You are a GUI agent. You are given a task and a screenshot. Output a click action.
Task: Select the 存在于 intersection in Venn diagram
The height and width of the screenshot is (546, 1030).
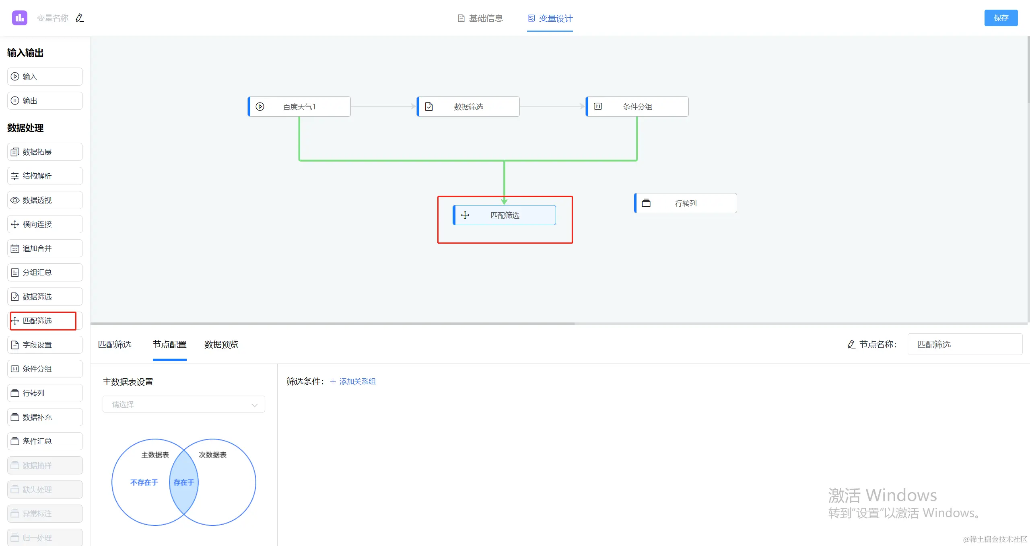184,482
